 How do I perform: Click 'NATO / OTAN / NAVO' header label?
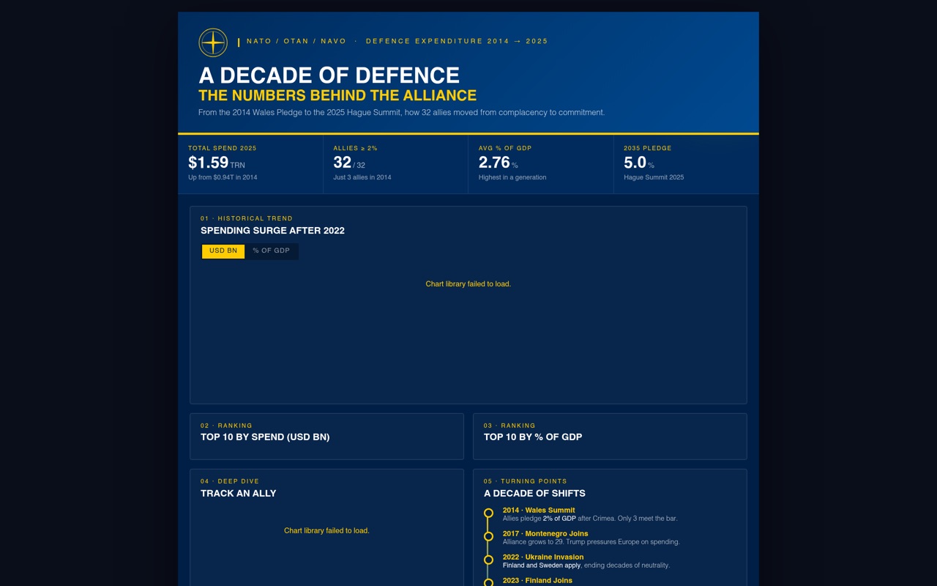coord(296,41)
